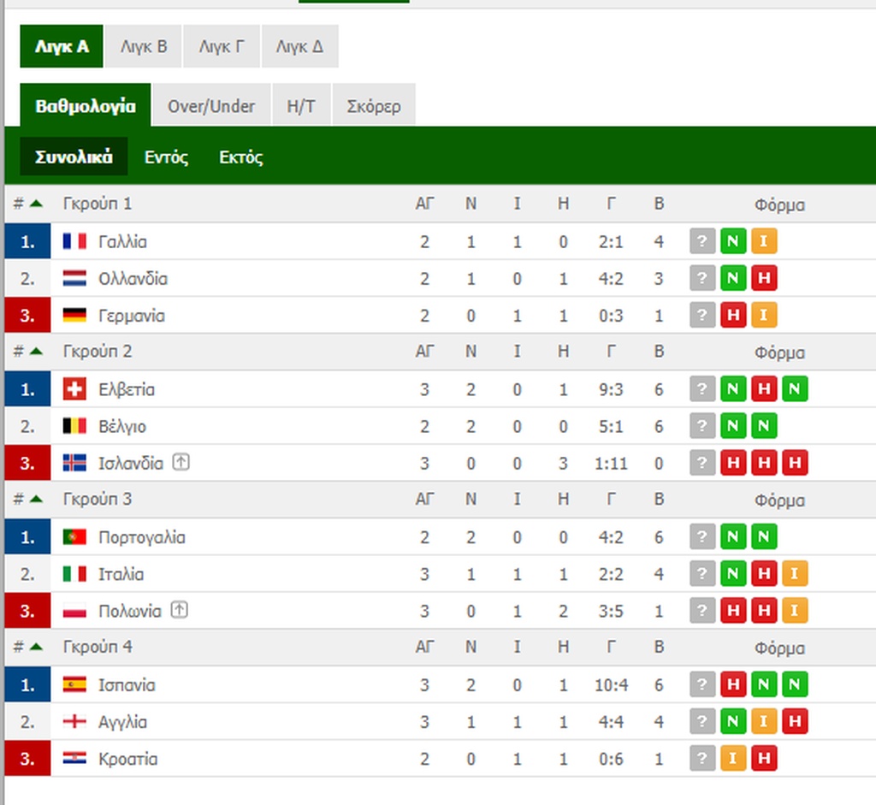Open the Βέλγιο team link
876x805 pixels.
click(121, 426)
